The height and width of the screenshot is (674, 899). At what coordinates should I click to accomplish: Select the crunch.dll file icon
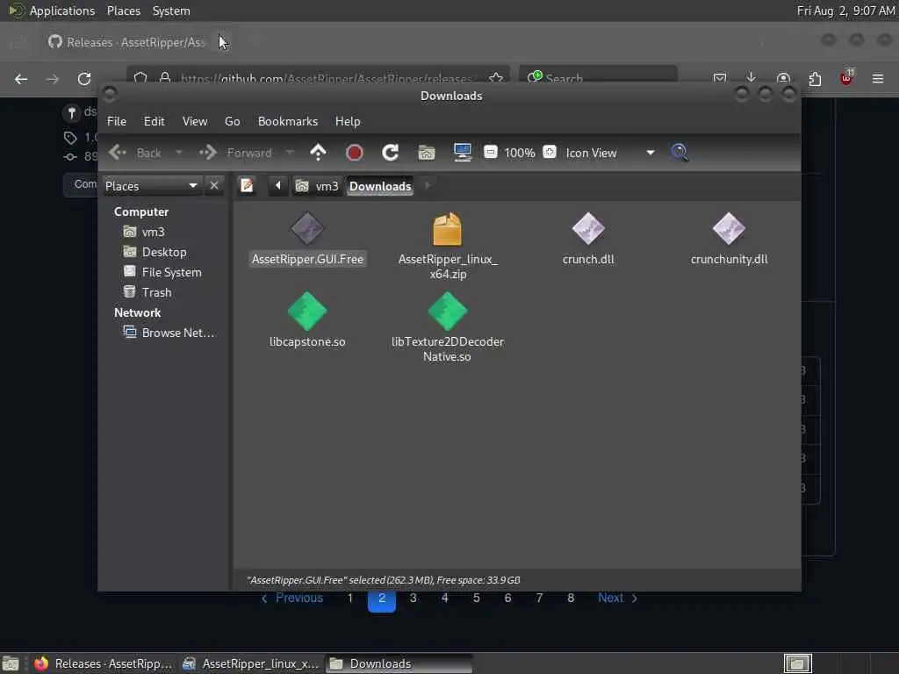[588, 229]
